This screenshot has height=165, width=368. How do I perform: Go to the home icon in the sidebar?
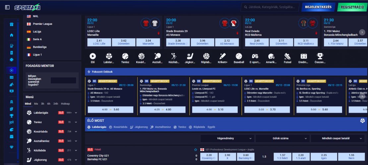(x=12, y=35)
